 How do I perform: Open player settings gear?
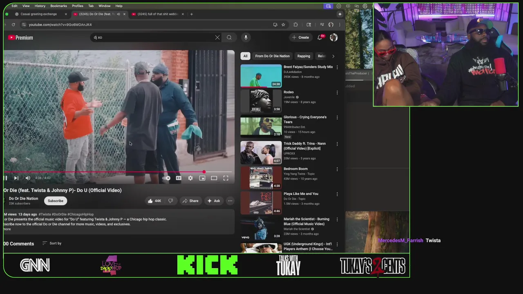[x=190, y=178]
